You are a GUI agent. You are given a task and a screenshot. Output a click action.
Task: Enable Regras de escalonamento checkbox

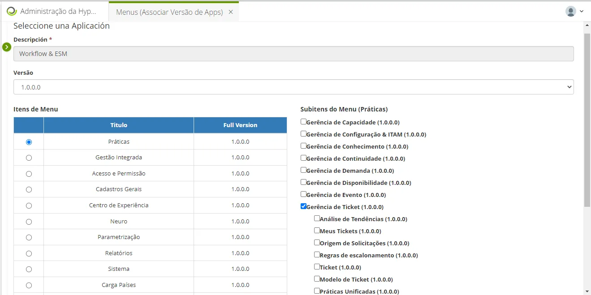pos(317,255)
